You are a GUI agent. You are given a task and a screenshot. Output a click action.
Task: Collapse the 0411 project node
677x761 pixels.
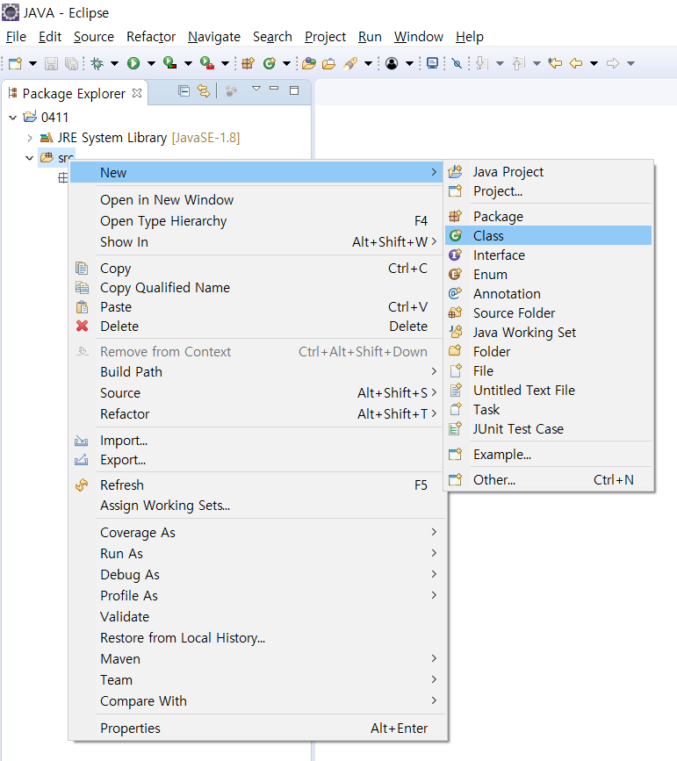click(13, 118)
